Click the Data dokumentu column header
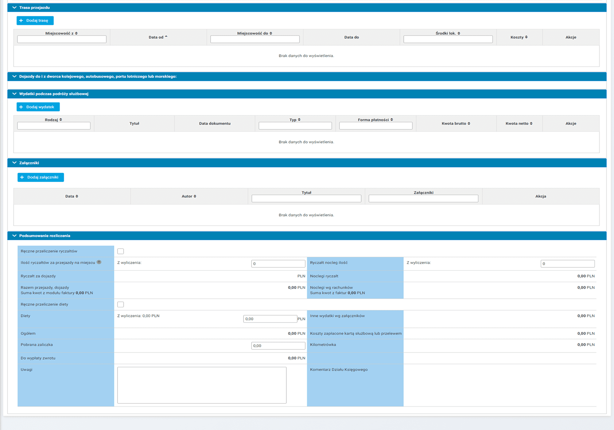This screenshot has height=430, width=614. coord(215,123)
